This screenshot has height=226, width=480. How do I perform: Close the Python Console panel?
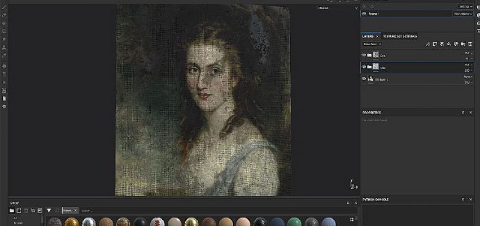tap(470, 199)
